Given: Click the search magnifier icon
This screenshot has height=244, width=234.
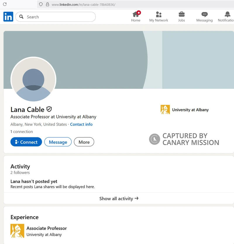Looking at the screenshot, I should point(21,17).
